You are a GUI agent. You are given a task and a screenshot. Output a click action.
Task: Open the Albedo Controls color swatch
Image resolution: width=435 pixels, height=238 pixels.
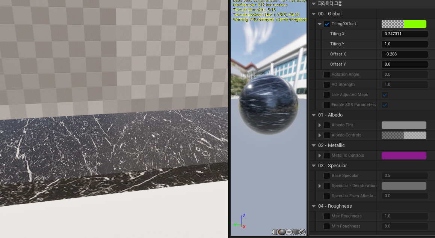tap(404, 135)
